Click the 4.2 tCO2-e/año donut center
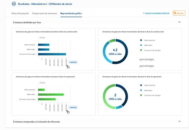189x130 pixels. pyautogui.click(x=115, y=51)
